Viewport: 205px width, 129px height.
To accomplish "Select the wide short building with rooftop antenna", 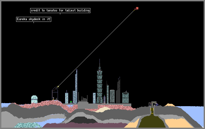I will (x=125, y=97).
